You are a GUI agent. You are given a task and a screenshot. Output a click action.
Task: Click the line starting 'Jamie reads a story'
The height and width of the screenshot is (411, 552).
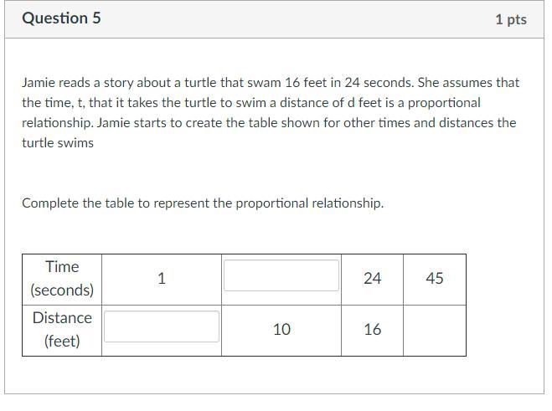pos(271,83)
